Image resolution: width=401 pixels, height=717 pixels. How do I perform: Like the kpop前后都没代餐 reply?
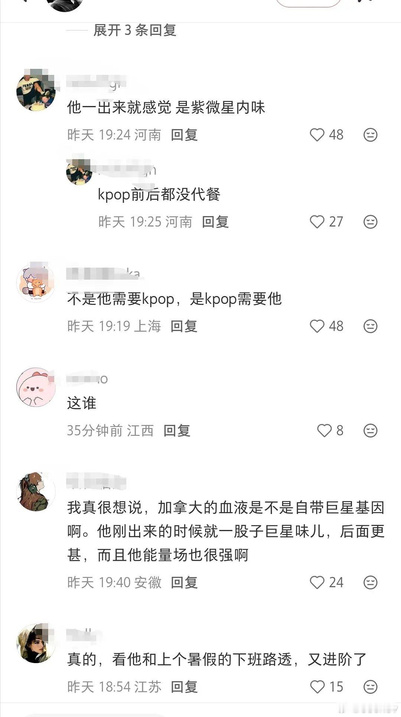pyautogui.click(x=317, y=222)
